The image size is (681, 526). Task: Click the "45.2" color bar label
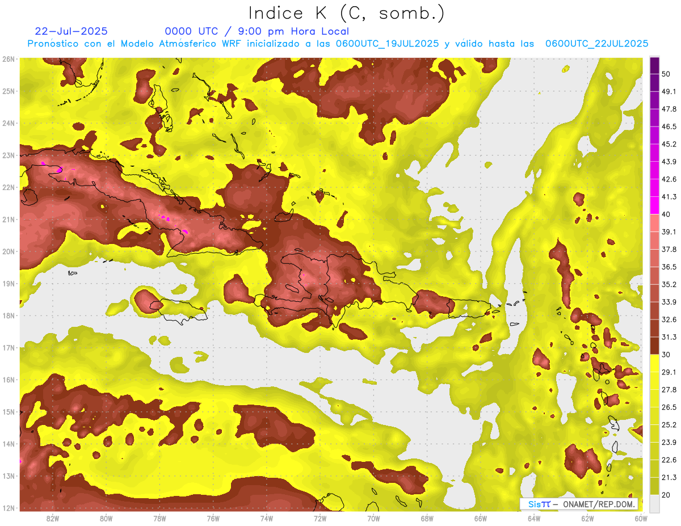click(669, 144)
